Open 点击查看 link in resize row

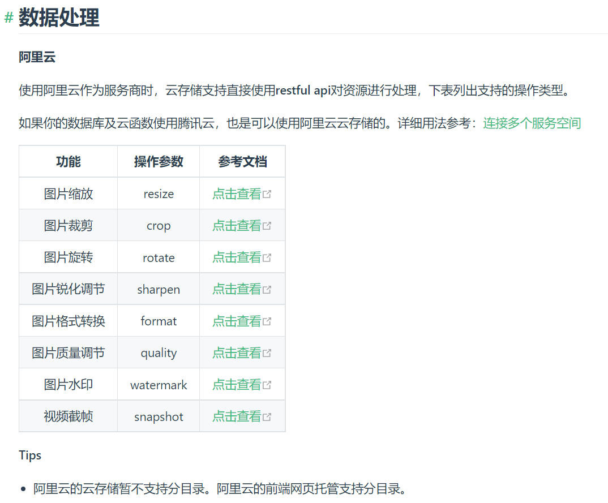click(x=237, y=194)
